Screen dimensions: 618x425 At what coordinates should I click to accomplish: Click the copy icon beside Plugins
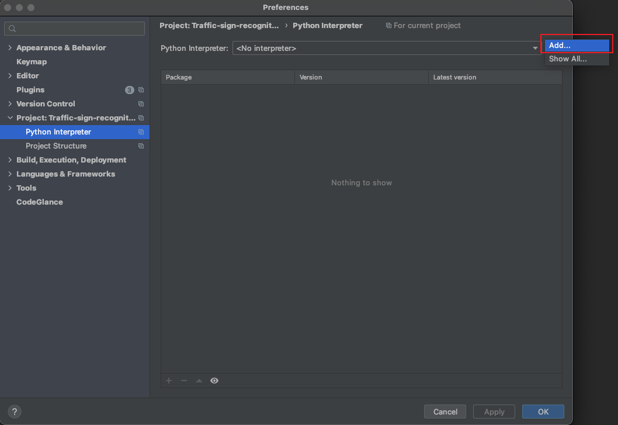[x=141, y=90]
